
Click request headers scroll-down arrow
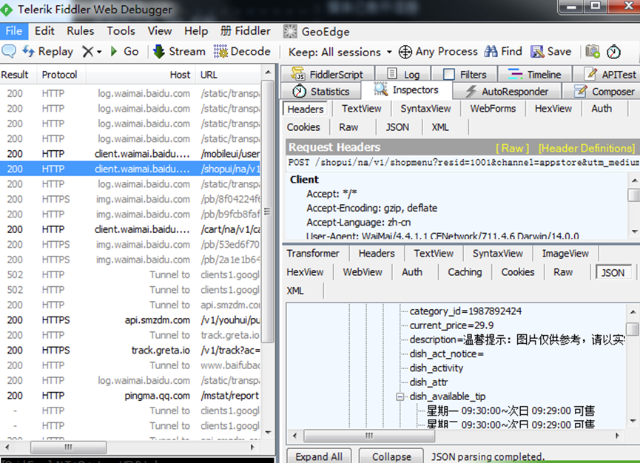tap(634, 231)
